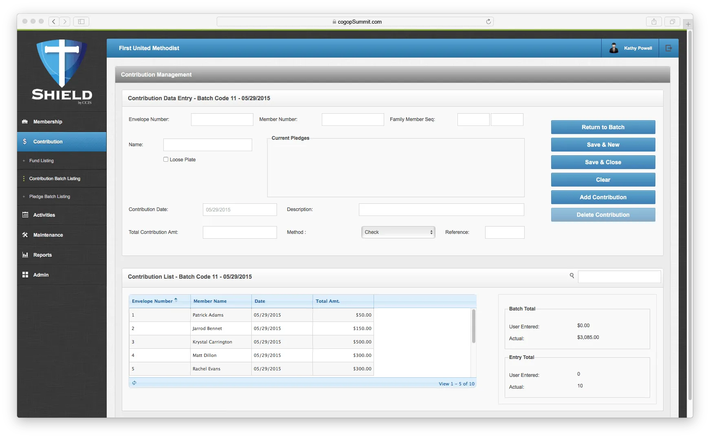Check the Loose Plate checkbox
710x438 pixels.
pyautogui.click(x=166, y=159)
